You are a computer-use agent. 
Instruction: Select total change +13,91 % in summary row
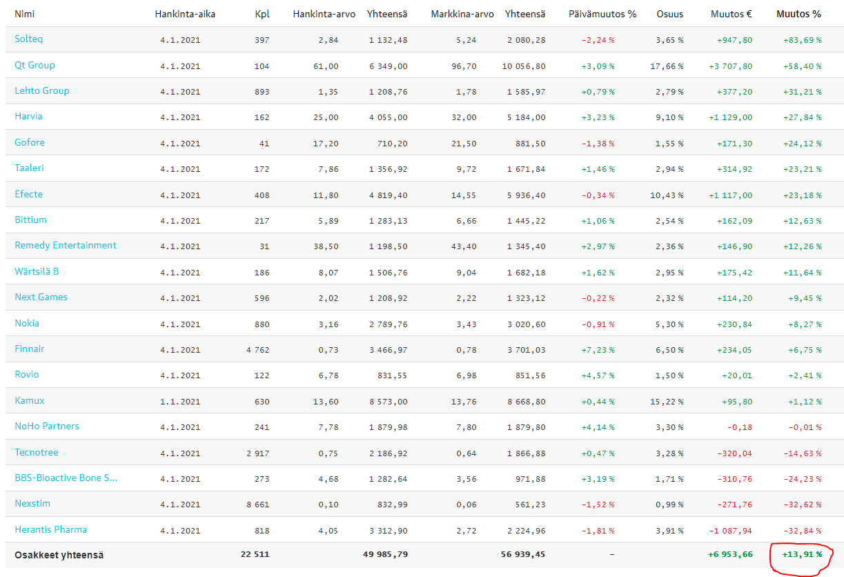click(802, 554)
